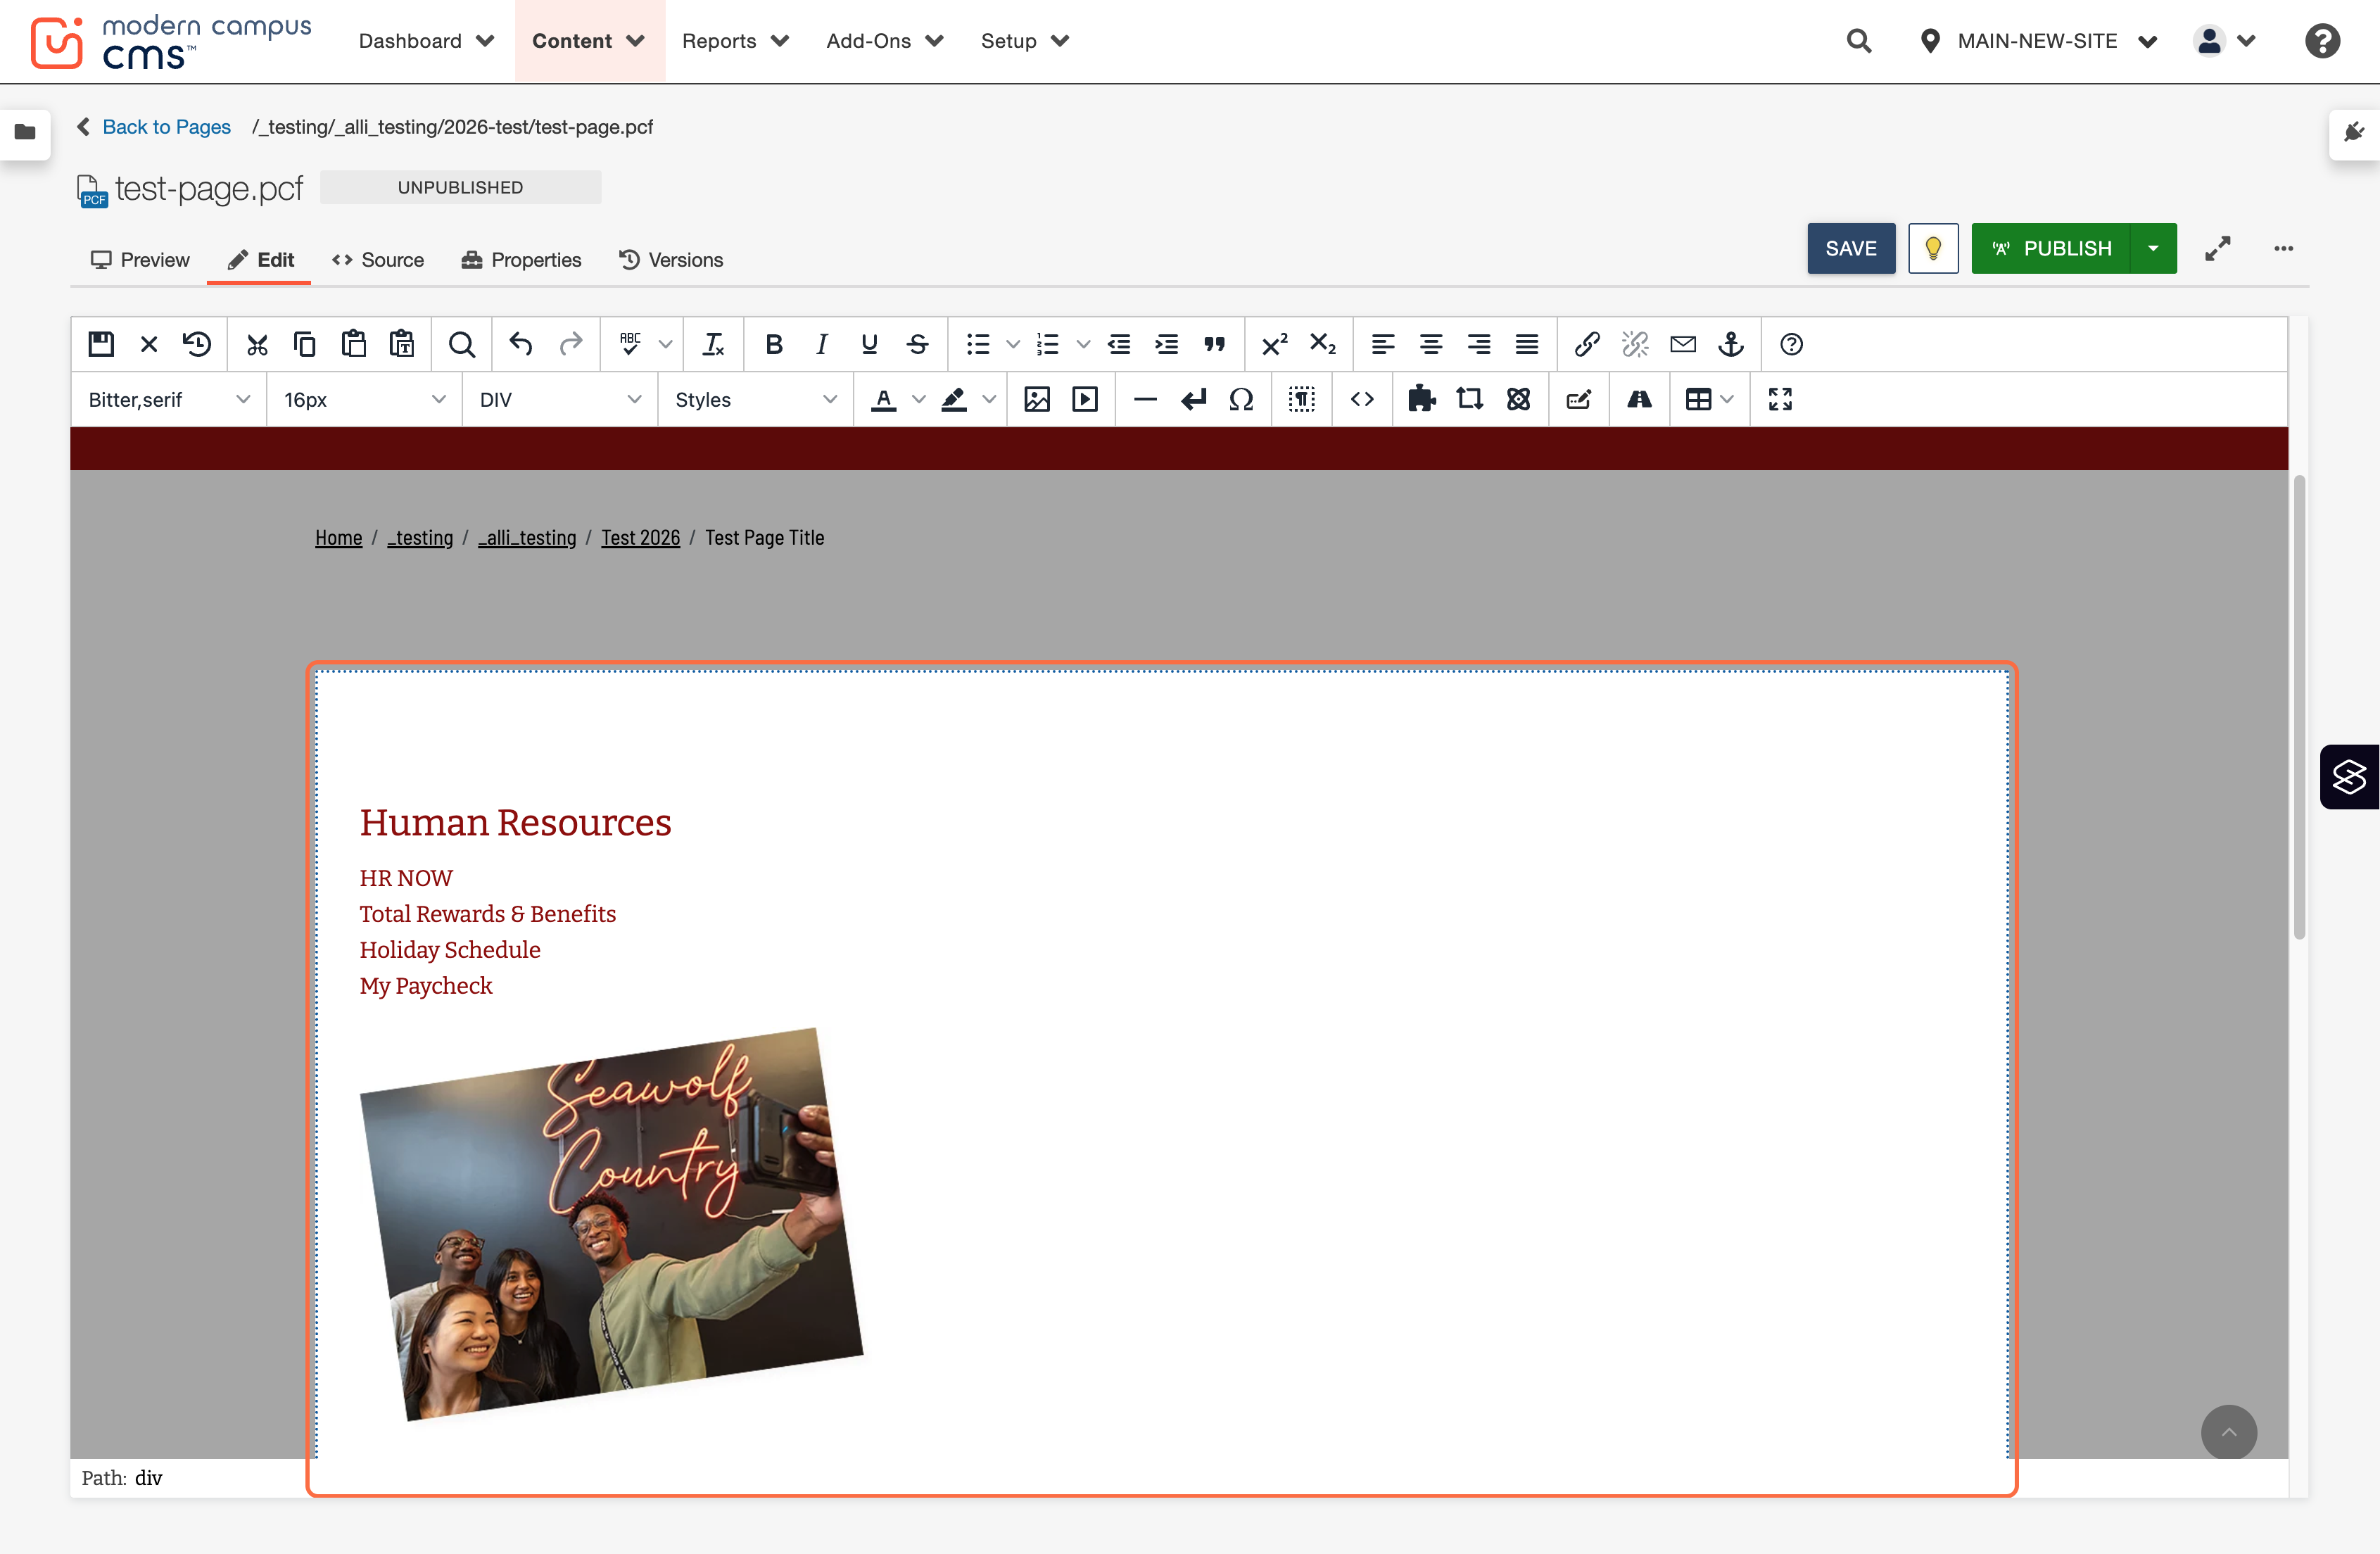Click the text color A swatch
Screen dimensions: 2380x1554
883,399
